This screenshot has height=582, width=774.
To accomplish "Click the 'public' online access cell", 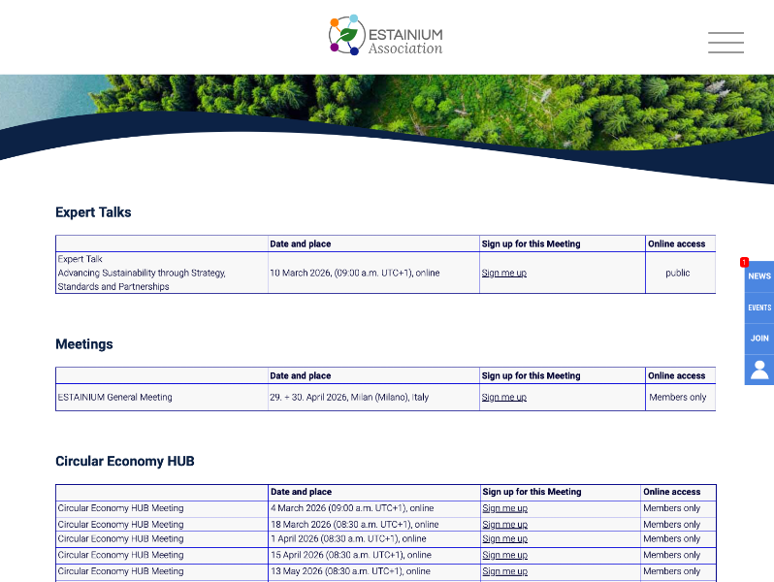I will (x=678, y=274).
